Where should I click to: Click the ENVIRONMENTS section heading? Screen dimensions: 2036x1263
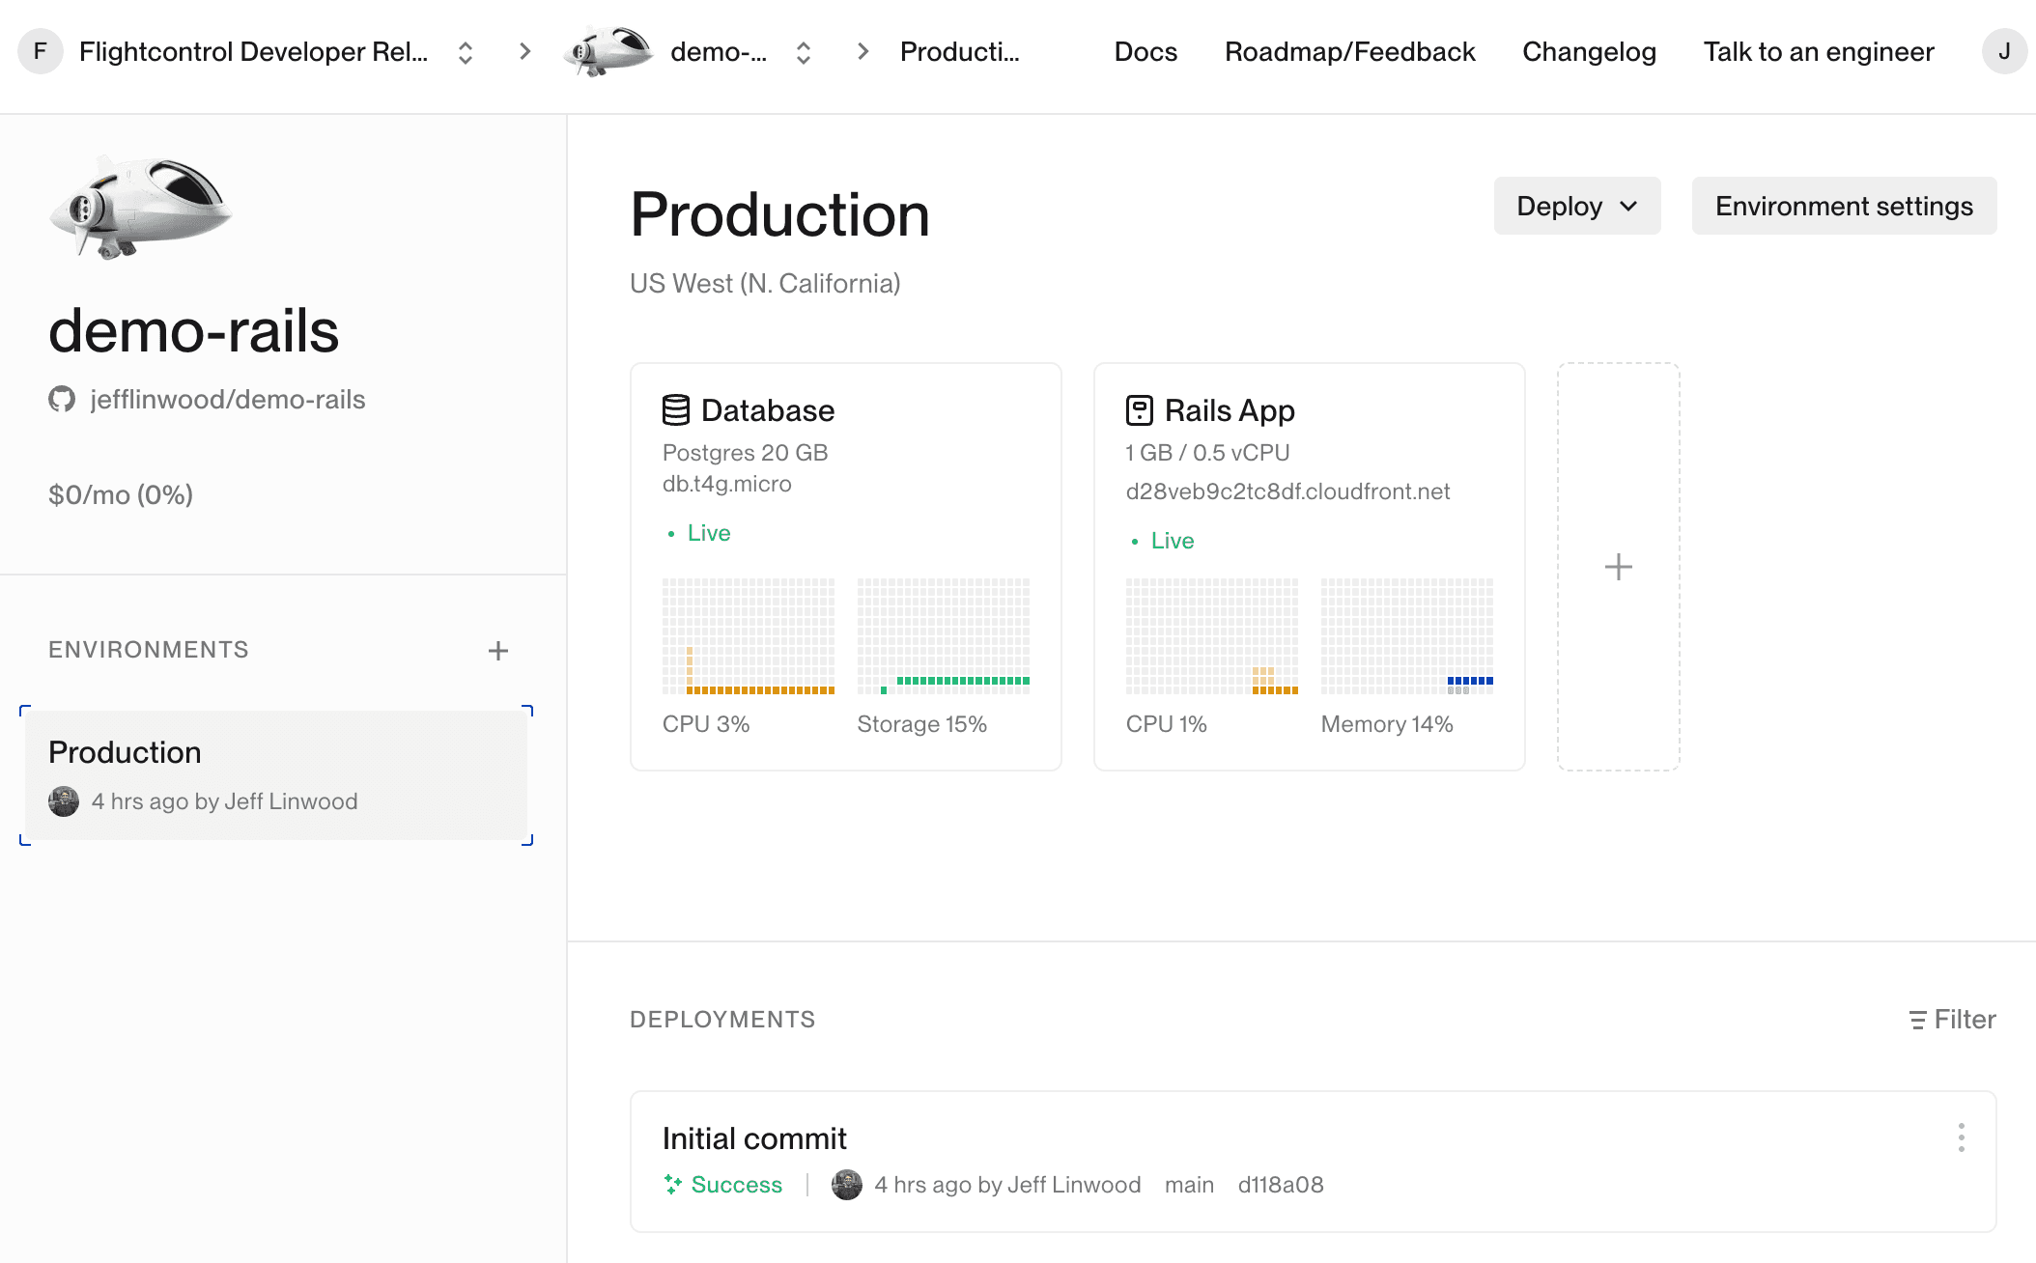149,650
